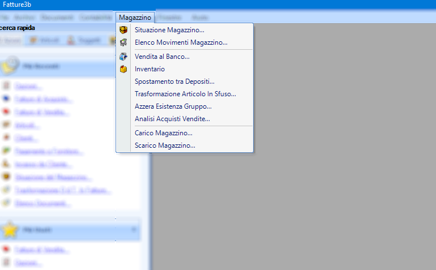Select Azzera Esistenza Gruppo menu entry

(x=173, y=106)
